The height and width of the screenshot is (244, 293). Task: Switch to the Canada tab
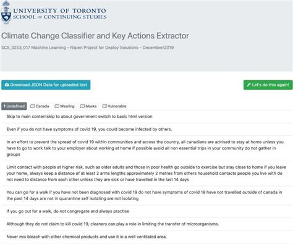pyautogui.click(x=40, y=106)
